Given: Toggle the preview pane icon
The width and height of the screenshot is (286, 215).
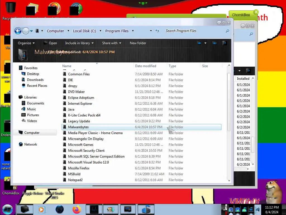Looking at the screenshot, I should (215, 43).
